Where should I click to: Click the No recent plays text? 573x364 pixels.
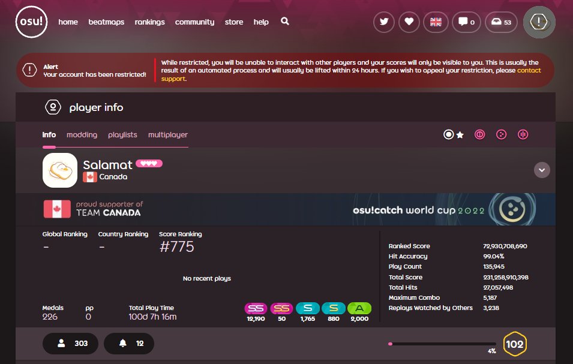(207, 279)
